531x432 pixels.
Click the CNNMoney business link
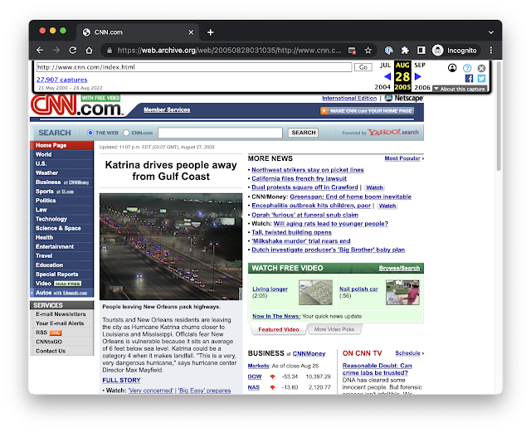coord(309,353)
